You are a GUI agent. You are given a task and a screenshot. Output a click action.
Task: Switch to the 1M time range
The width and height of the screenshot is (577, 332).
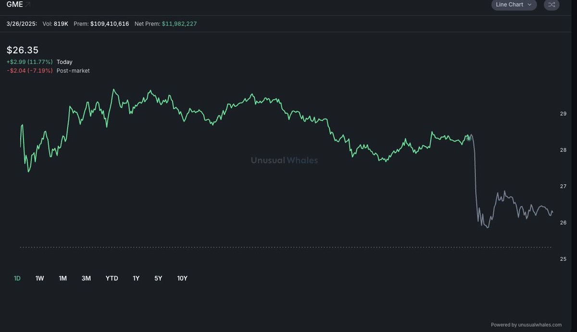pyautogui.click(x=63, y=278)
